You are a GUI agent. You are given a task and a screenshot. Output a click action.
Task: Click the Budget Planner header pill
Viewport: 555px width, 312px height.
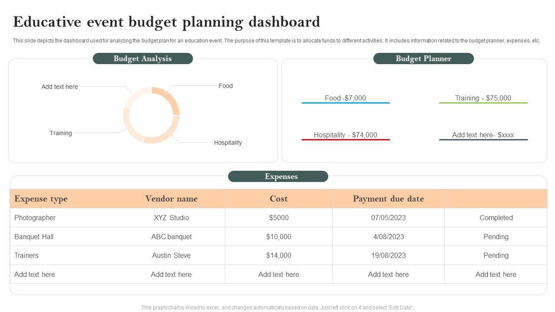point(423,58)
